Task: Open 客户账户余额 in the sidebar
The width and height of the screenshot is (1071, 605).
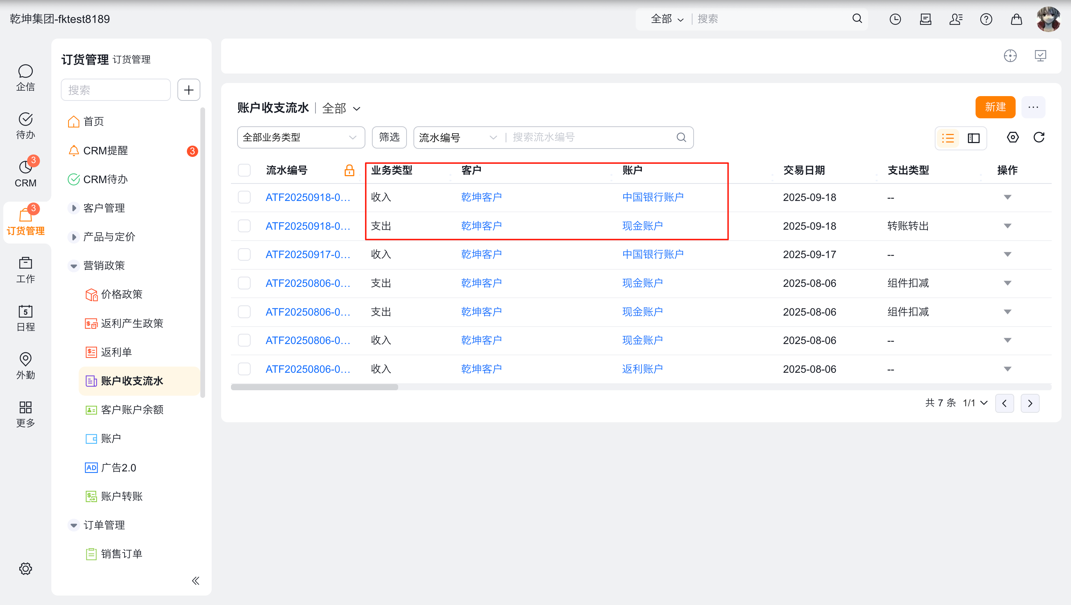Action: coord(132,410)
